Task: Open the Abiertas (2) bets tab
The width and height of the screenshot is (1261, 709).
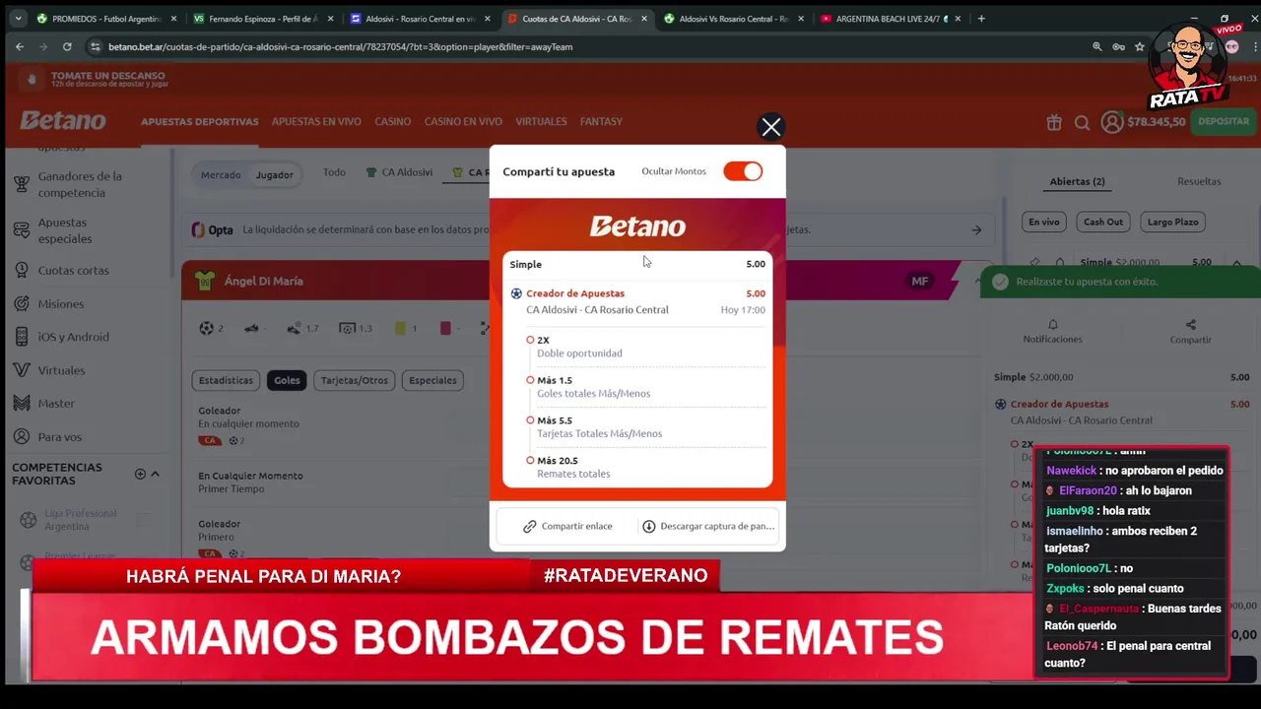Action: click(x=1077, y=181)
